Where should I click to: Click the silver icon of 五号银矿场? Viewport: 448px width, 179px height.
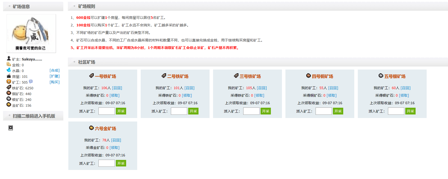[381, 76]
